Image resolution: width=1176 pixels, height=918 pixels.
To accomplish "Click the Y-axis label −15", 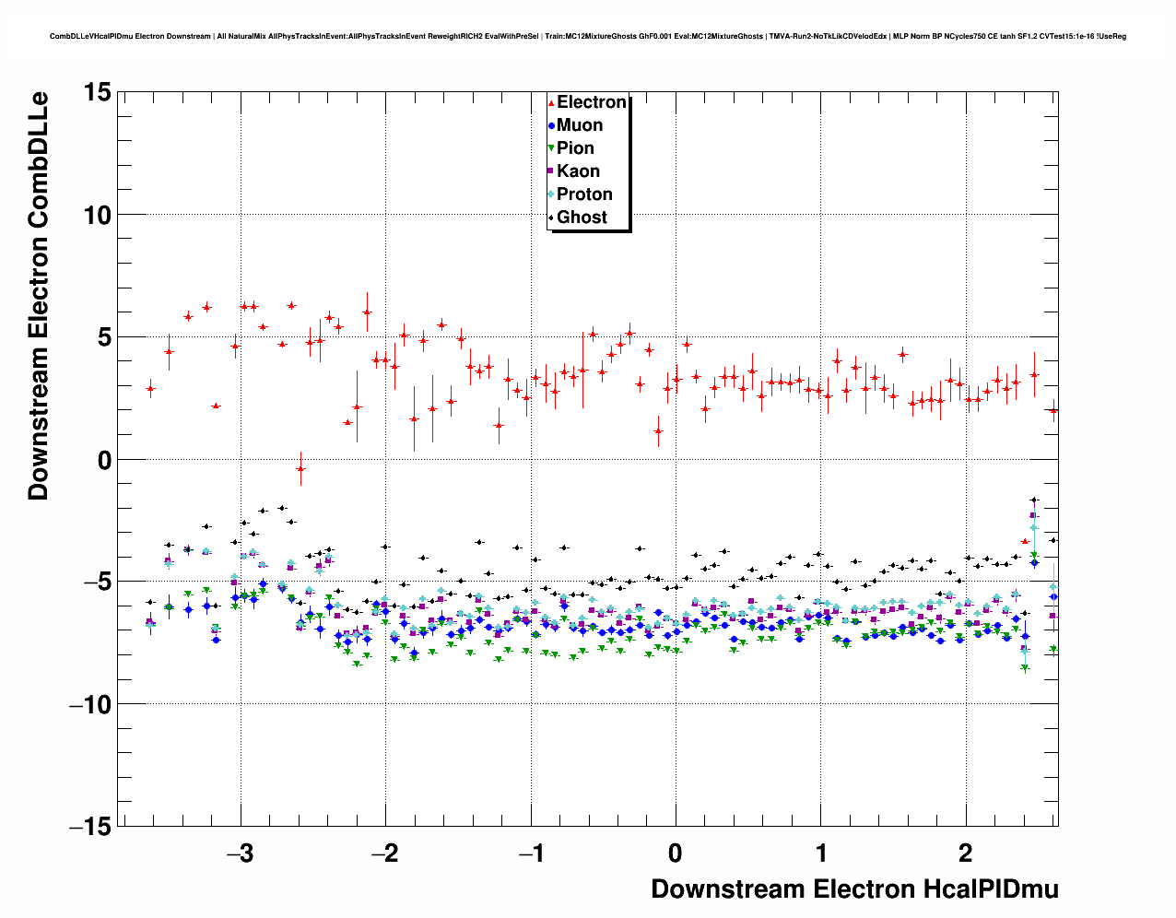I will pyautogui.click(x=90, y=828).
